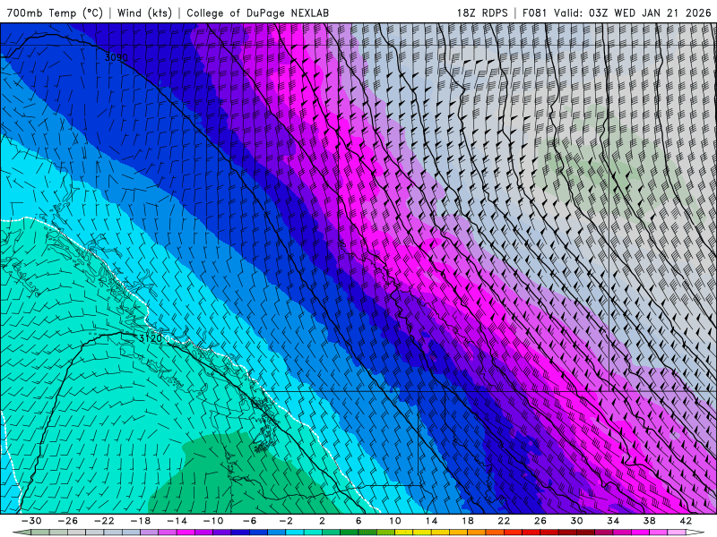The width and height of the screenshot is (717, 537).
Task: Click the '-2' color scale value
Action: pos(286,521)
